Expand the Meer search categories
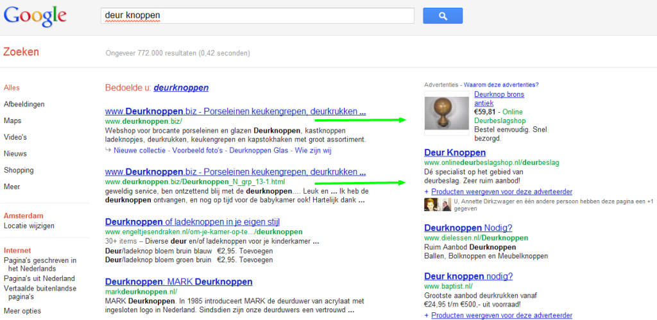 point(12,187)
